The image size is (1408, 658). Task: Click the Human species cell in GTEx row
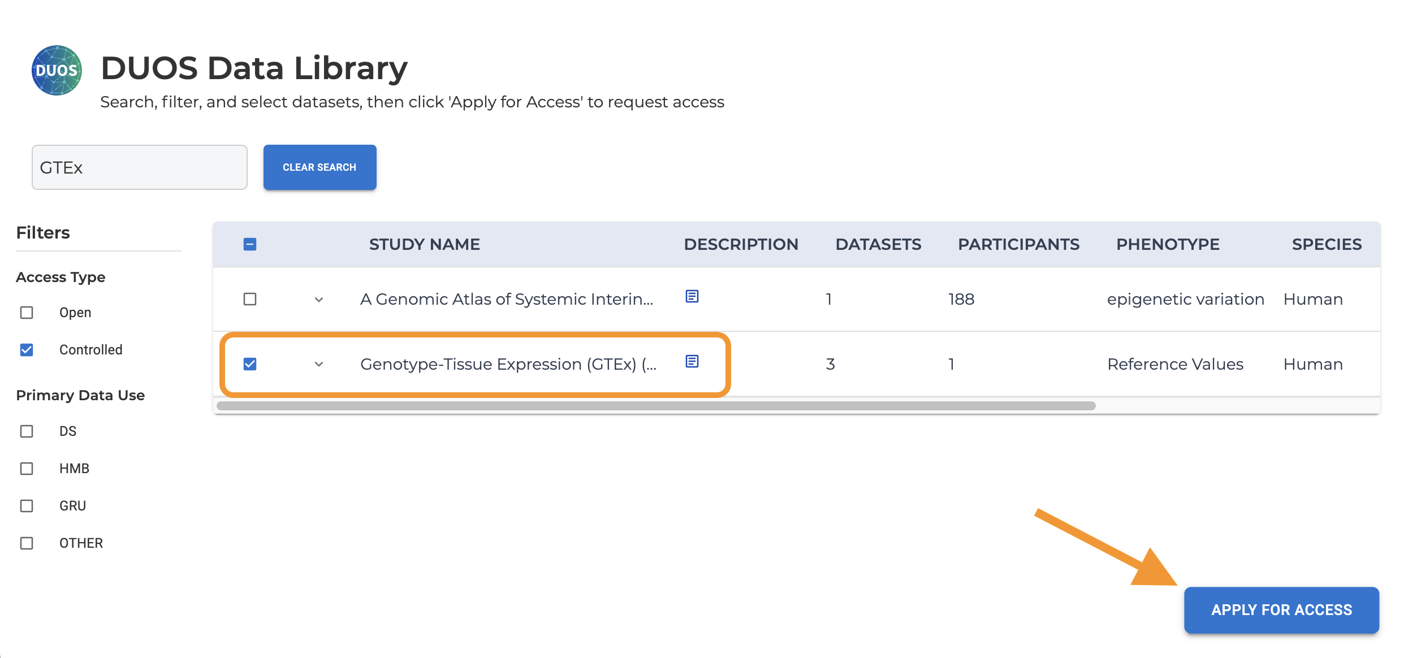coord(1313,364)
